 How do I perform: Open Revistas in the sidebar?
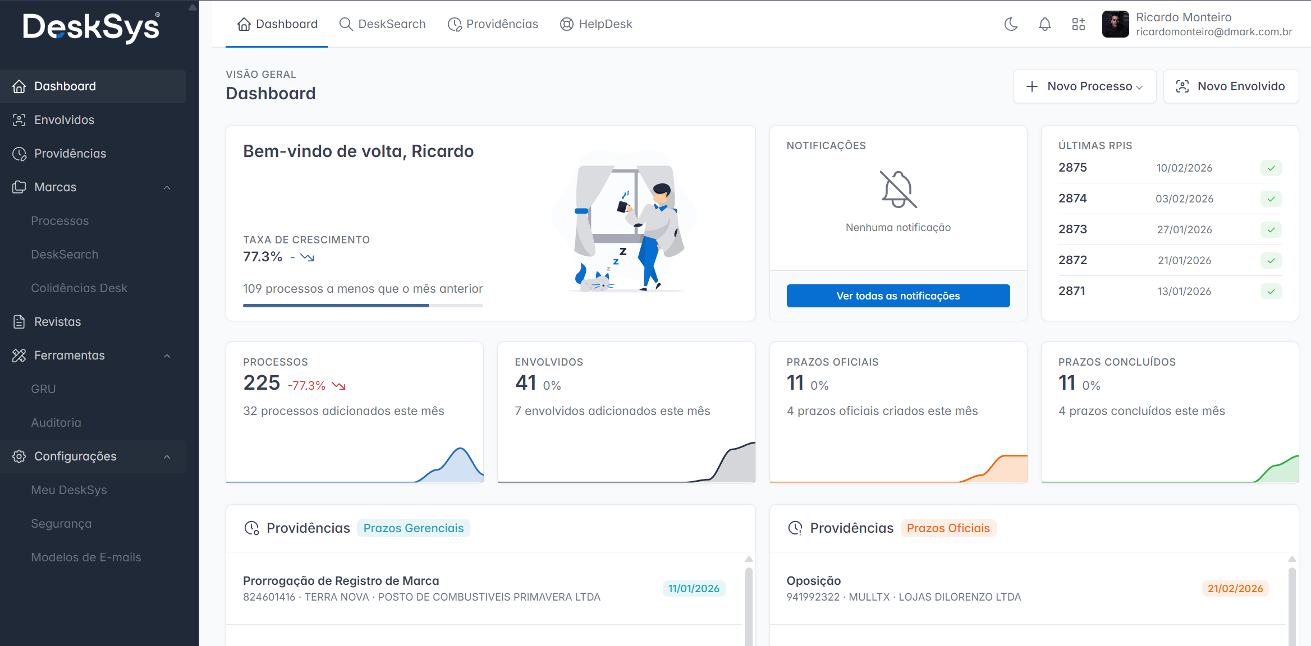tap(57, 322)
